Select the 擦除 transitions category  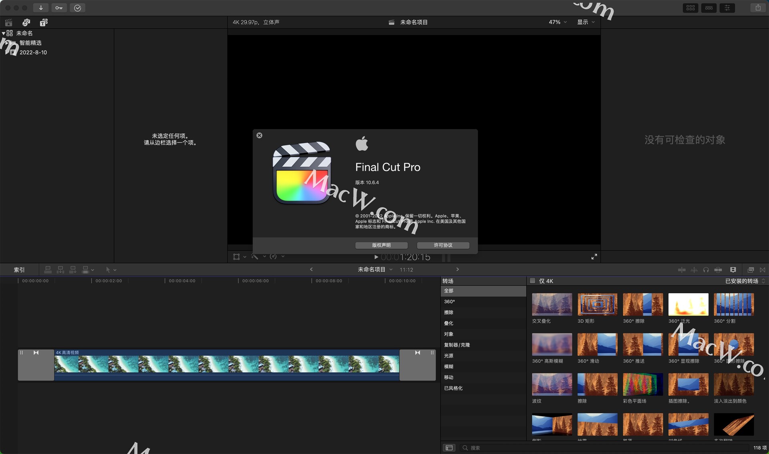449,312
